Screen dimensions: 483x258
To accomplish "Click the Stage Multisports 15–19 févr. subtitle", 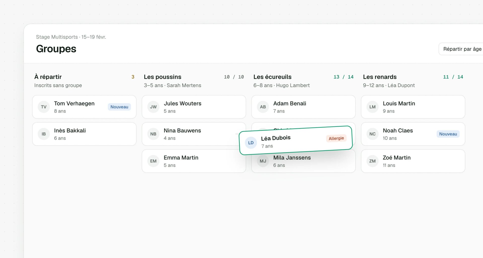I will point(71,37).
